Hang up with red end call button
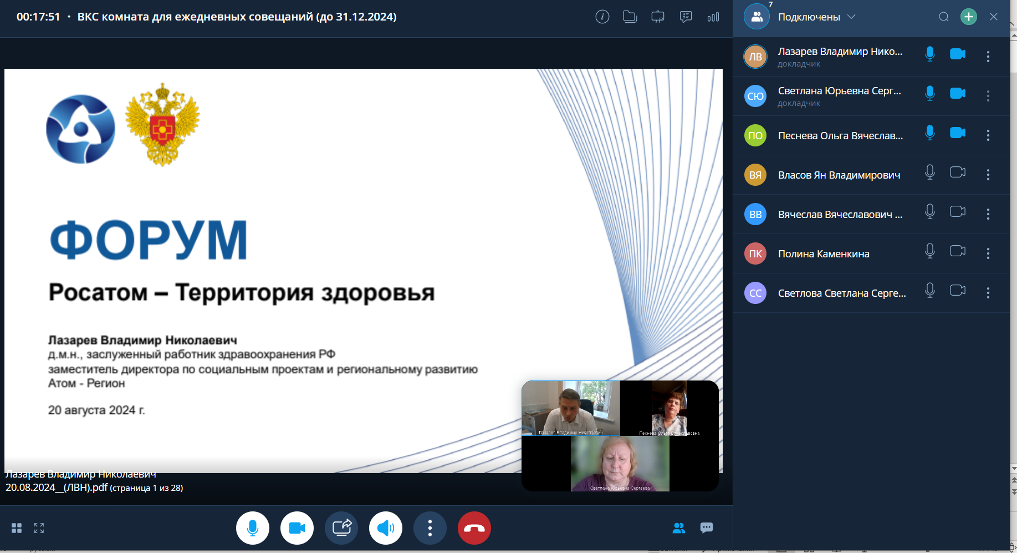The image size is (1017, 553). coord(474,528)
